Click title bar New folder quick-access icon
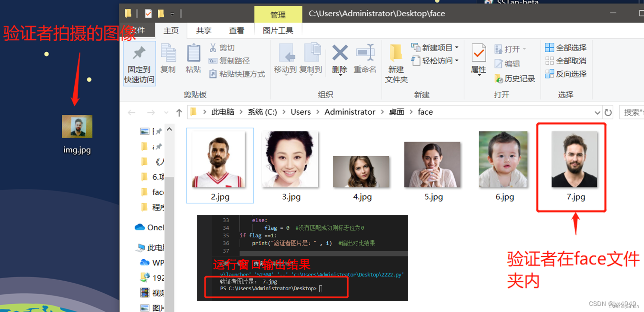 pyautogui.click(x=161, y=14)
